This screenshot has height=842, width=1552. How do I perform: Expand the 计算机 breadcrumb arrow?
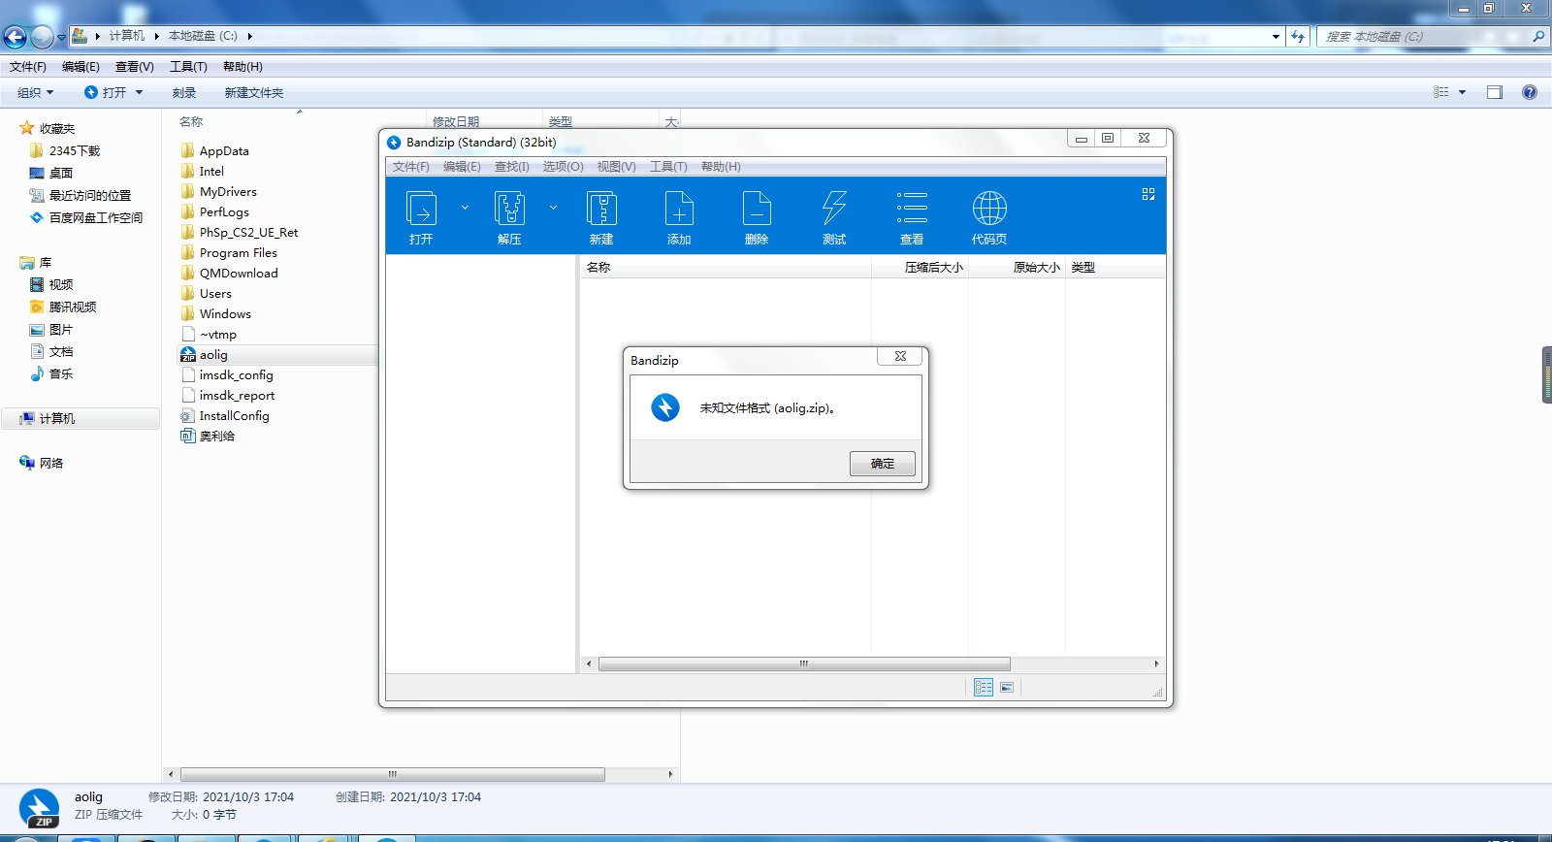tap(156, 36)
